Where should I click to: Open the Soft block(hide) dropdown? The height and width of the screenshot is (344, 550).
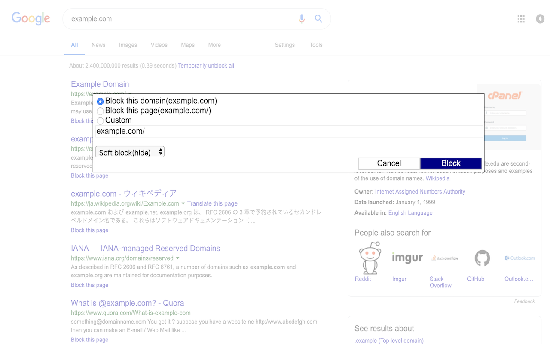[130, 152]
